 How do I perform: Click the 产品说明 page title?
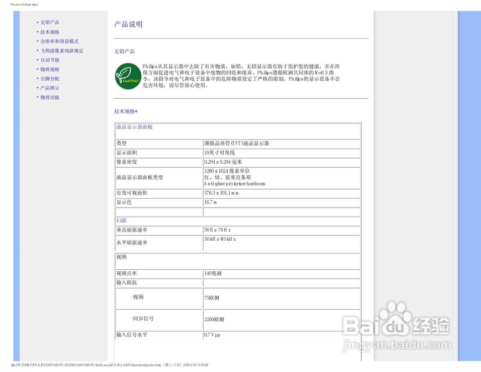(127, 24)
